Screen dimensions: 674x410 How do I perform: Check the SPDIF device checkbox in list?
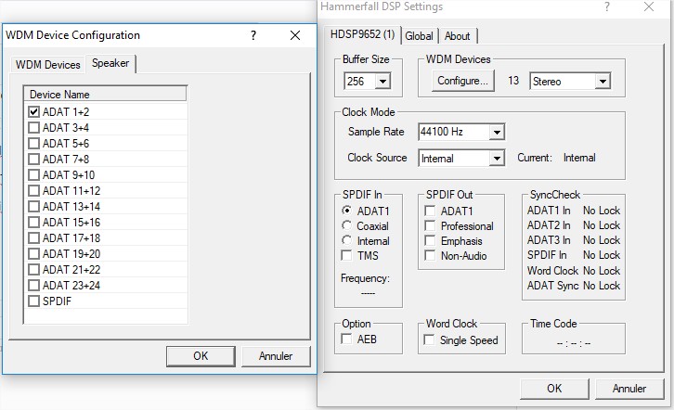tap(33, 301)
